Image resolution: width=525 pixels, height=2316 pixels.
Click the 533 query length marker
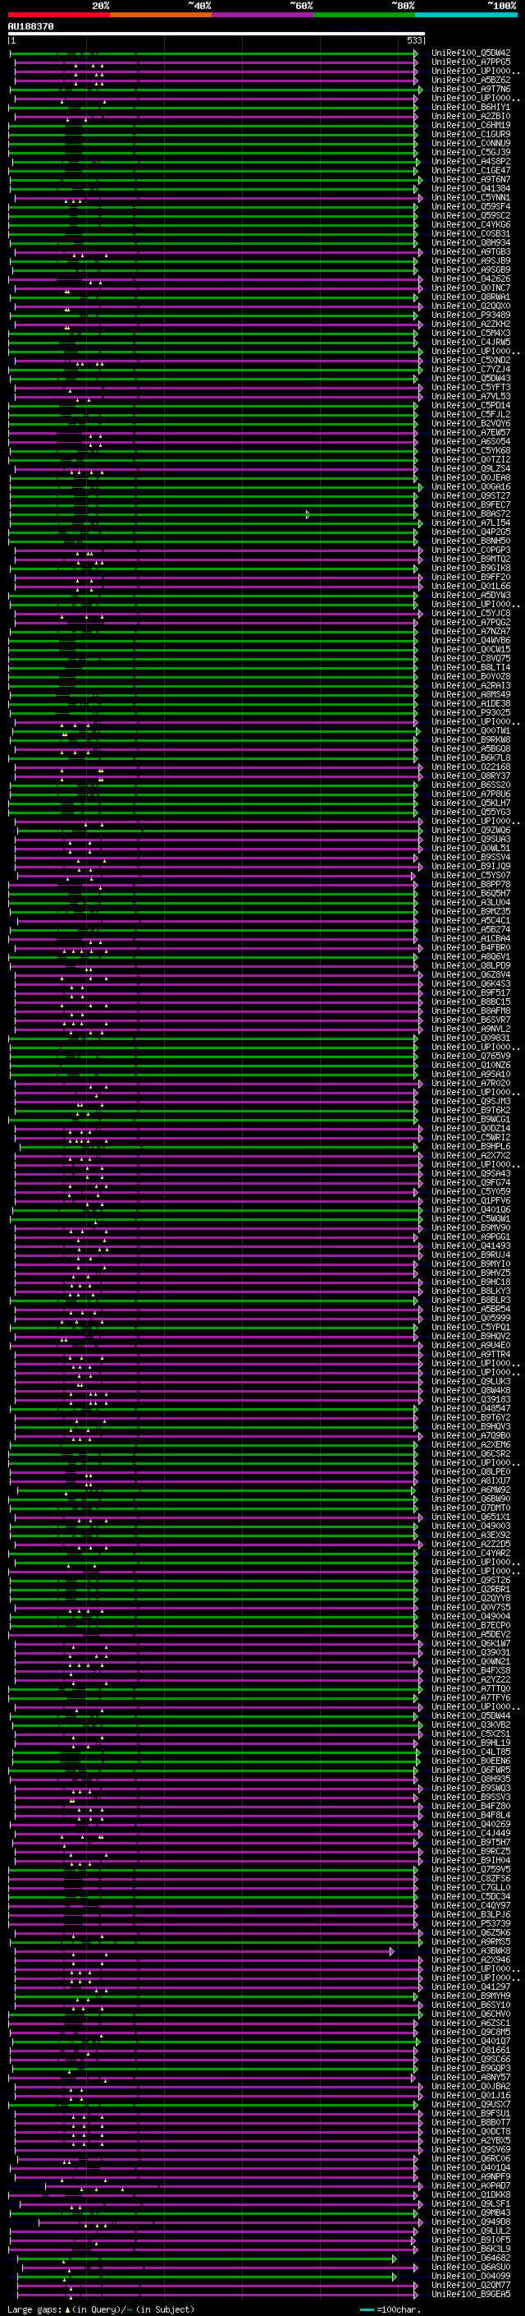(413, 40)
